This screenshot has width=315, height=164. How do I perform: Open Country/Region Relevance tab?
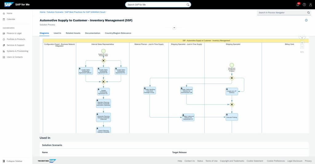[118, 33]
